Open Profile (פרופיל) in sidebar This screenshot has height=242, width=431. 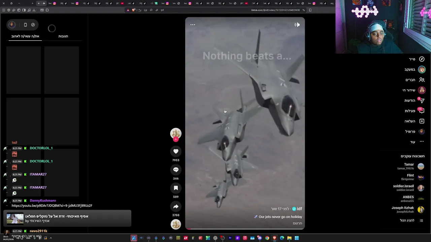pos(415,131)
